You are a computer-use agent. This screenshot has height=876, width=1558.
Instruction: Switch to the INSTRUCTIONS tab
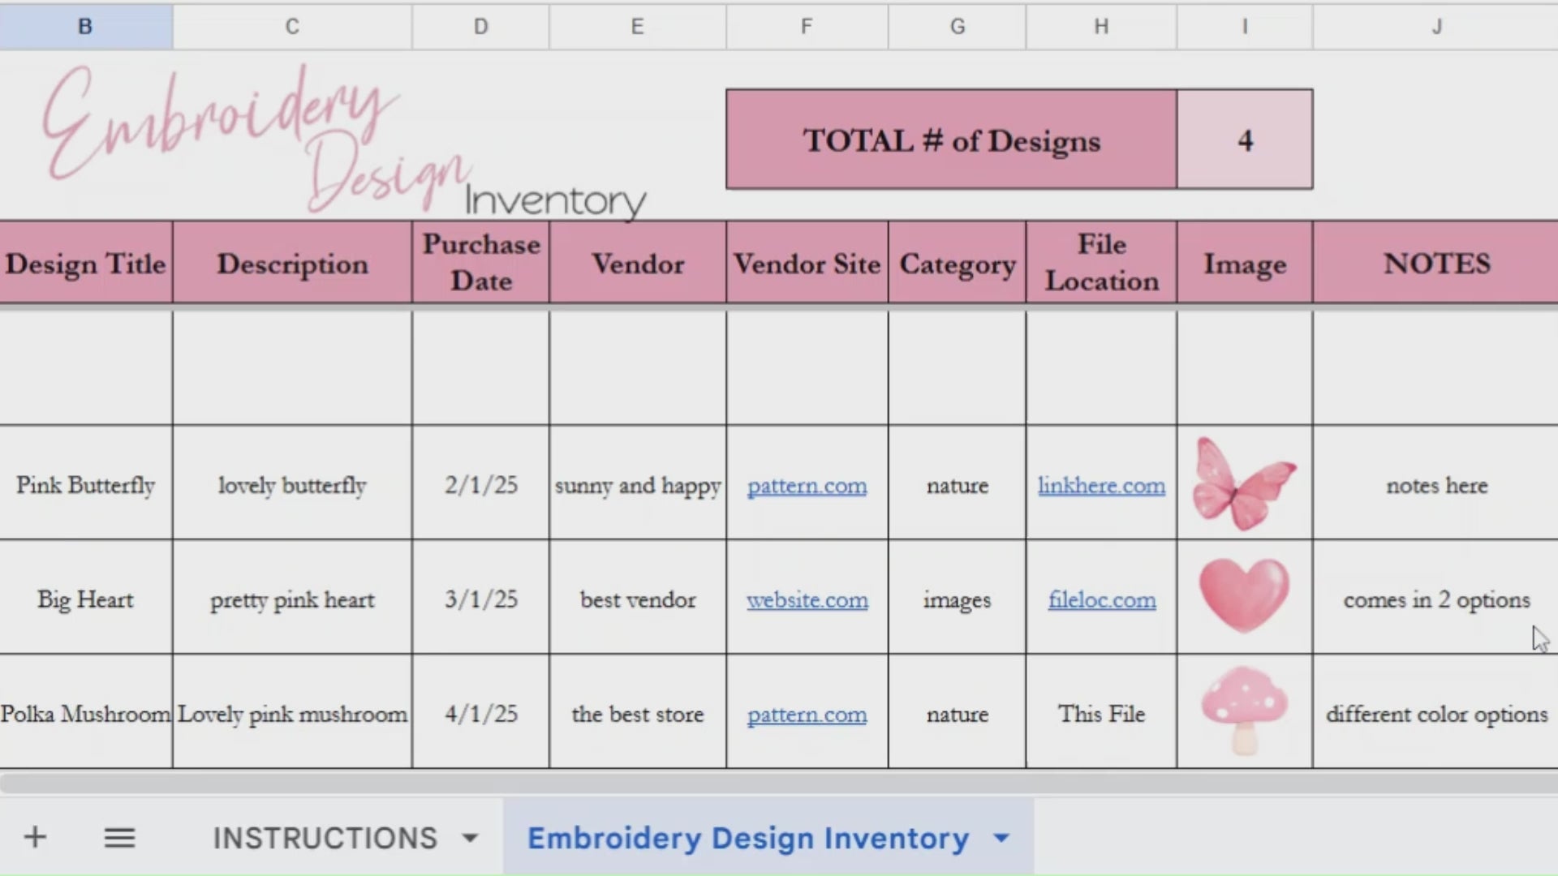point(325,838)
